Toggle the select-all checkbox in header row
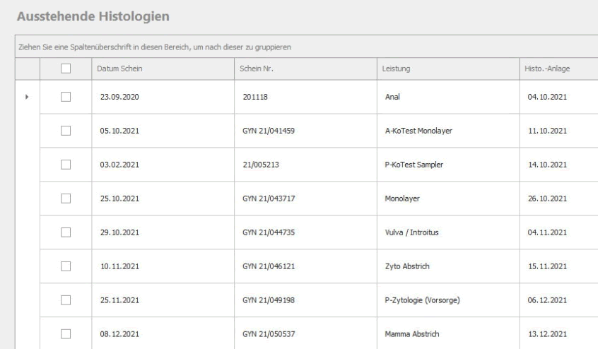 click(x=66, y=68)
